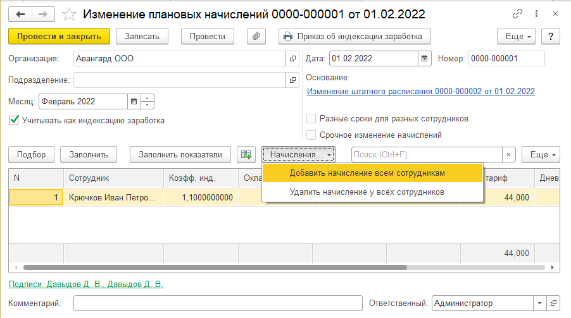Click the back navigation arrow

(x=20, y=14)
